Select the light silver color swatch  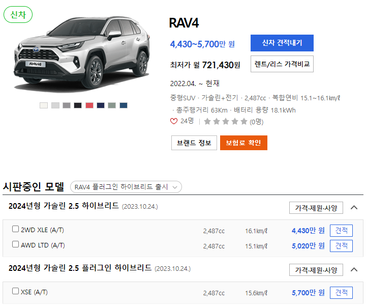pyautogui.click(x=55, y=105)
